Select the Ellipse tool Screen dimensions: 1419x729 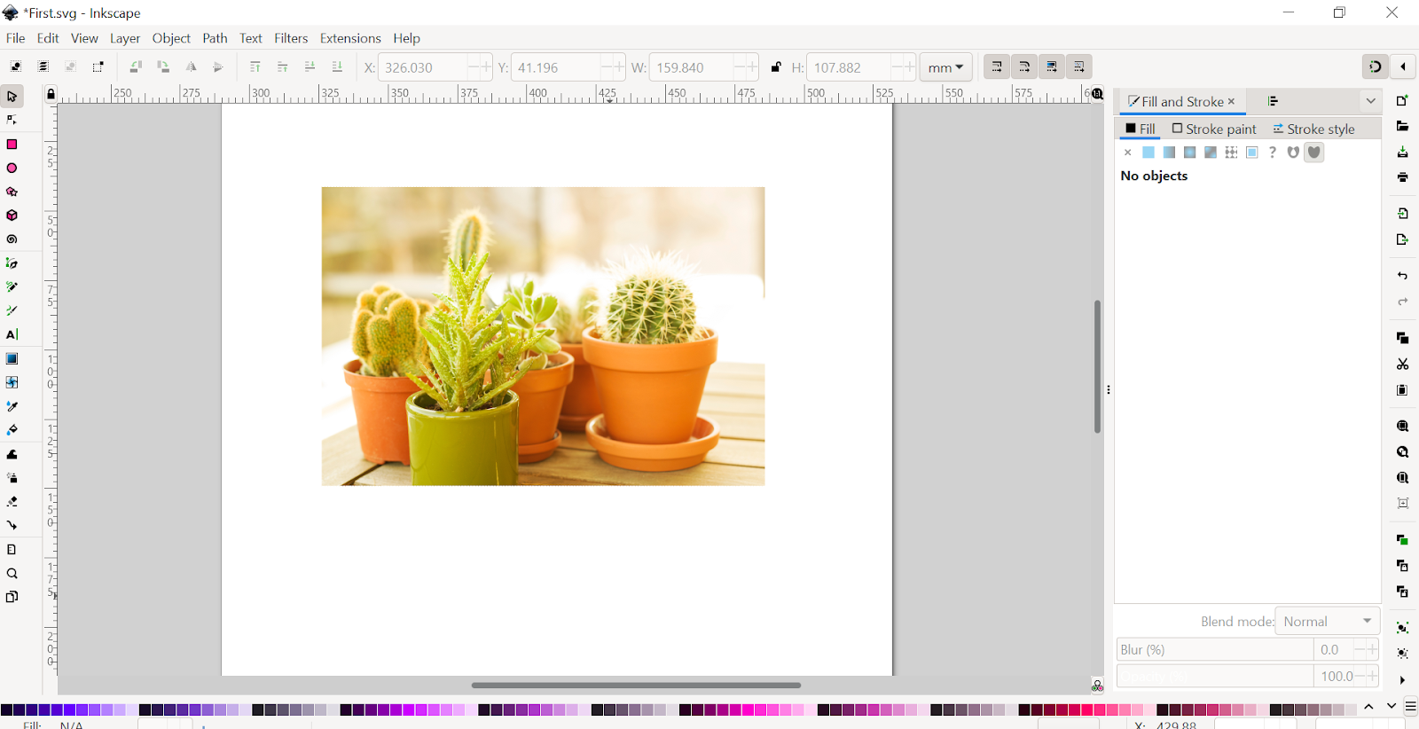point(12,168)
